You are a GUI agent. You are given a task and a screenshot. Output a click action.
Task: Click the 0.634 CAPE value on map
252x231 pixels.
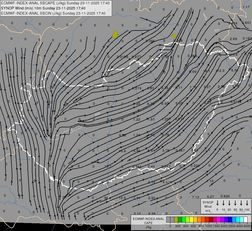coord(225,196)
